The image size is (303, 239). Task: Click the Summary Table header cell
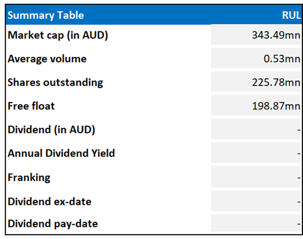[46, 15]
